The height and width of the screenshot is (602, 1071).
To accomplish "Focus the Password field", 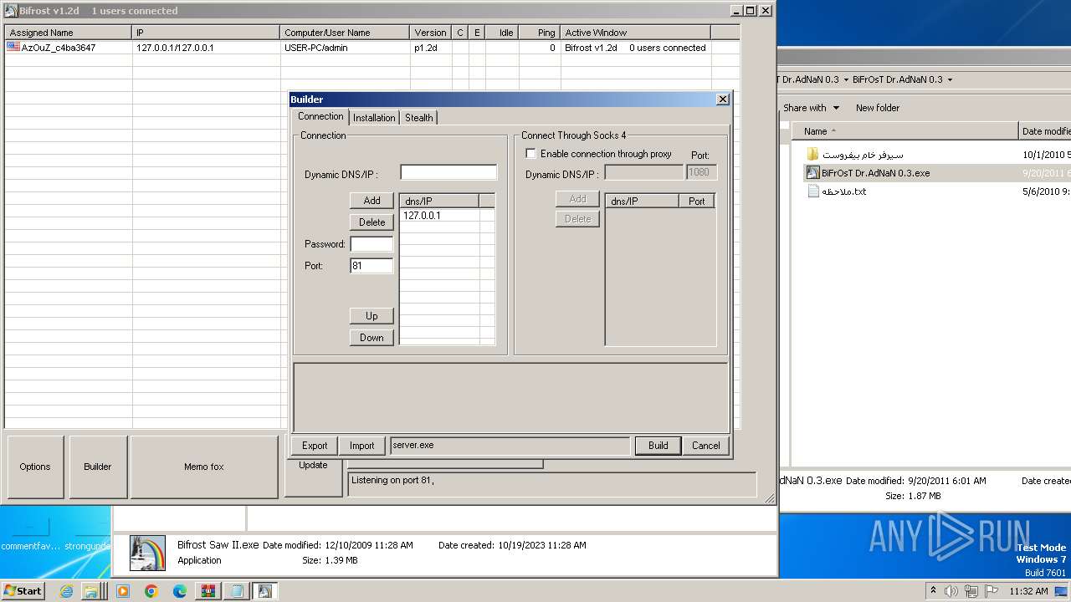I will (x=372, y=244).
